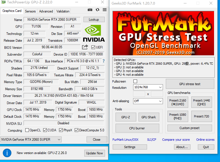
Task: Click the About... button
Action: (x=182, y=147)
